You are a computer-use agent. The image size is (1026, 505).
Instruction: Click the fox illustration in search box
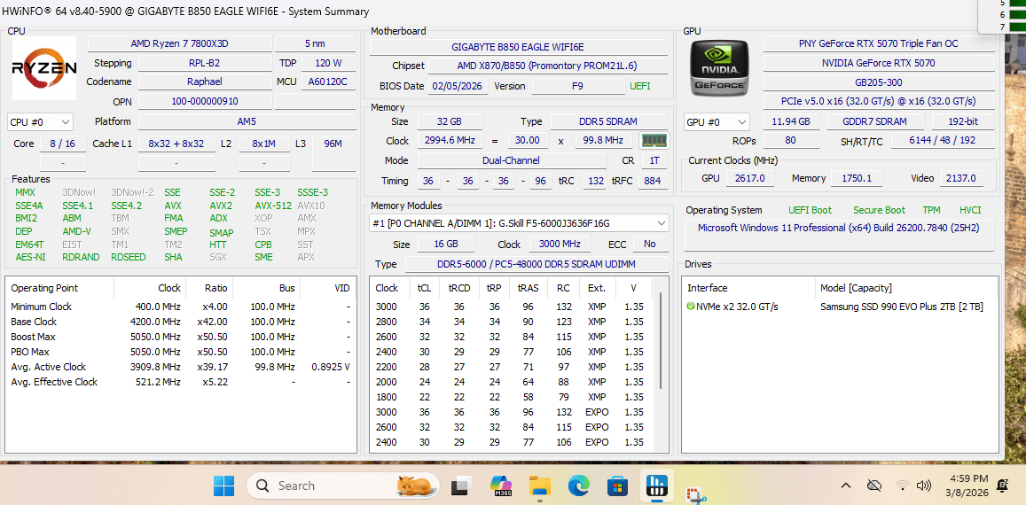(x=415, y=486)
